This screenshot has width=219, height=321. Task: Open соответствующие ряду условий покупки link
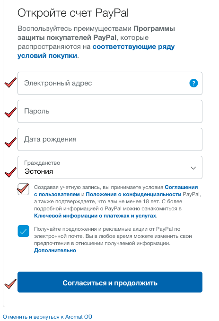[x=96, y=51]
